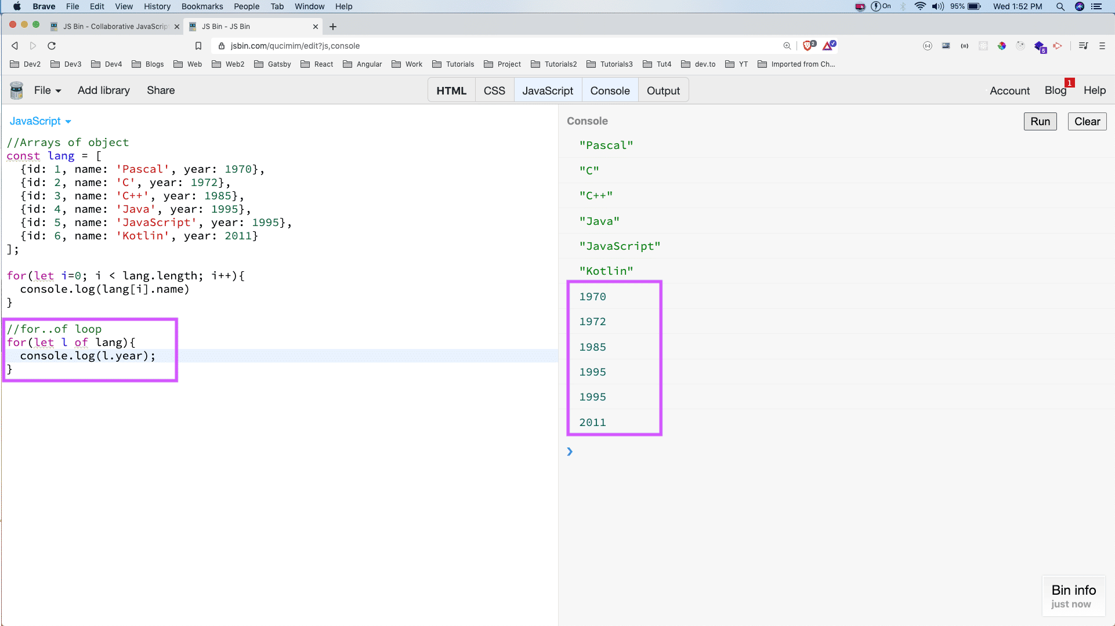Open the File dropdown menu in JS Bin
Viewport: 1115px width, 626px height.
tap(48, 90)
